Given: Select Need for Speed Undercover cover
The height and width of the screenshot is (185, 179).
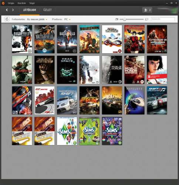Looking at the screenshot, I should pos(112,100).
